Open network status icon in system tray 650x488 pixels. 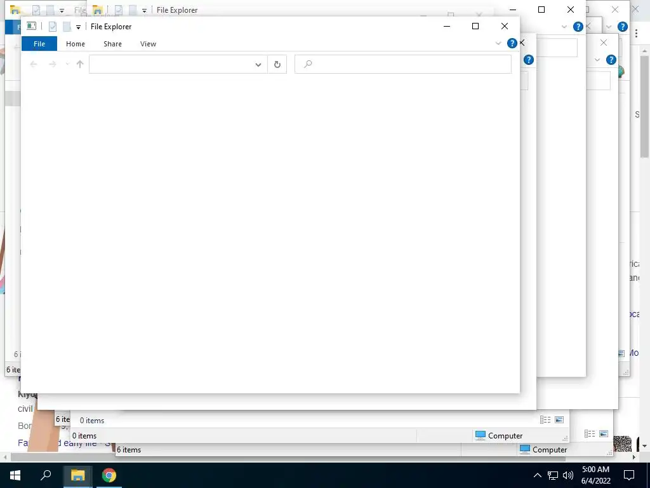553,475
